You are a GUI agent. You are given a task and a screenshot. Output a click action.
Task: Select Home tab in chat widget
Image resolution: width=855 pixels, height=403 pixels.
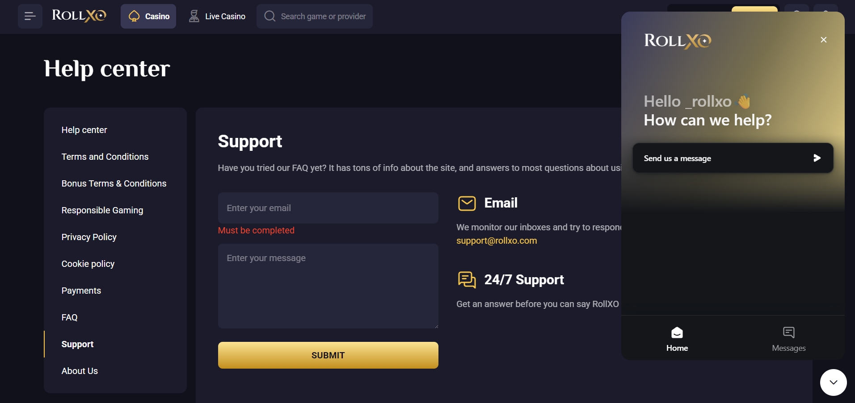tap(677, 339)
